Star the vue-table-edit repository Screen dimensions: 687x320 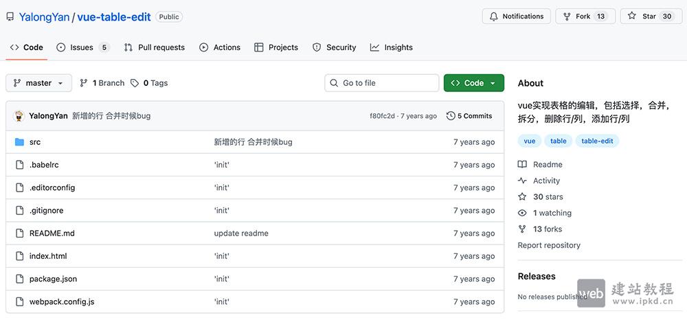649,16
